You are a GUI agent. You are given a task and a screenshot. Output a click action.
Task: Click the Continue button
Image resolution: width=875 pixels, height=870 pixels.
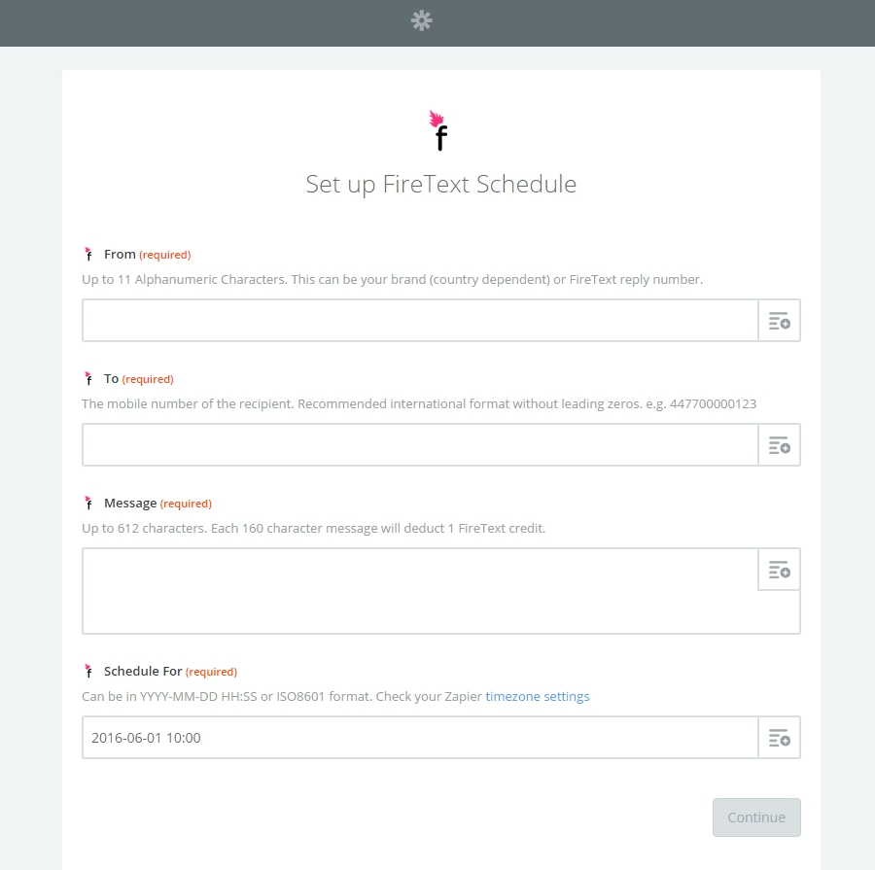(756, 817)
